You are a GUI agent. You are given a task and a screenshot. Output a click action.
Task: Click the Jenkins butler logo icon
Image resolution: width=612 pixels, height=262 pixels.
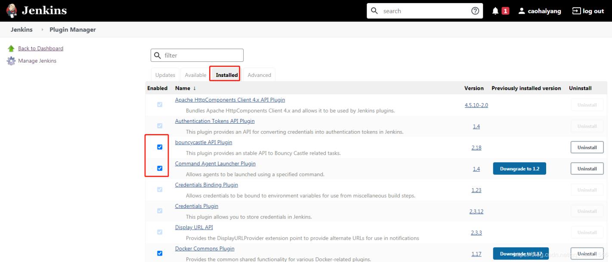pos(11,11)
